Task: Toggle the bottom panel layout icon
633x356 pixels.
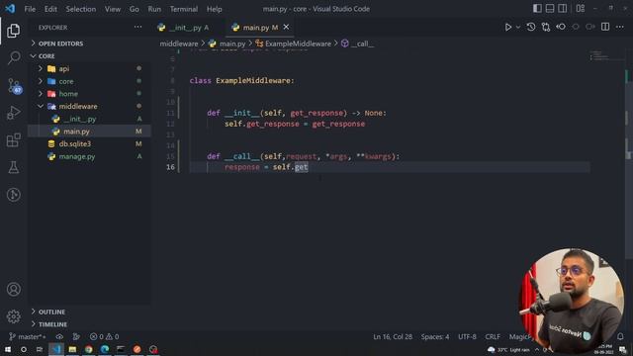Action: pyautogui.click(x=550, y=9)
